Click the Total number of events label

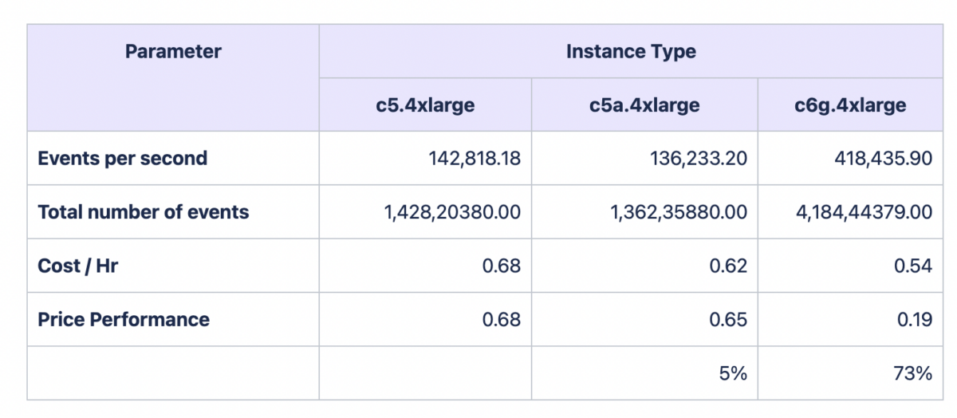click(144, 212)
